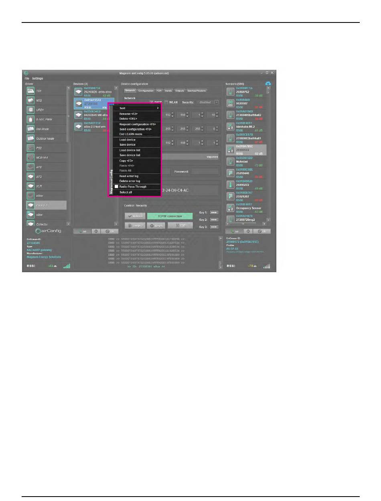Click occupancy icon for Abishaks ML2
This screenshot has width=381, height=501.
tap(231, 126)
